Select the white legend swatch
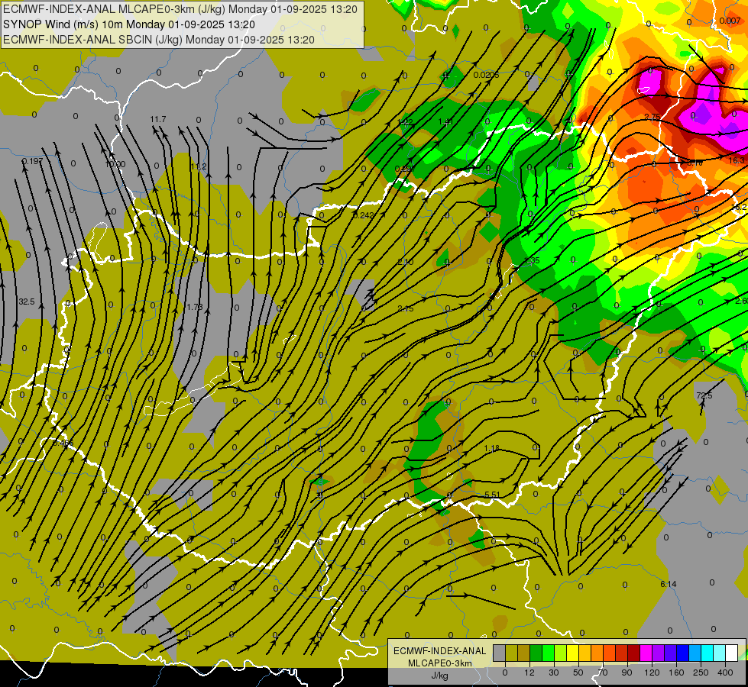Image resolution: width=748 pixels, height=687 pixels. pyautogui.click(x=732, y=653)
